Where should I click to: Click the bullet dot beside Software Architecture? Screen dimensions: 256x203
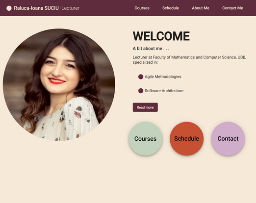141,91
